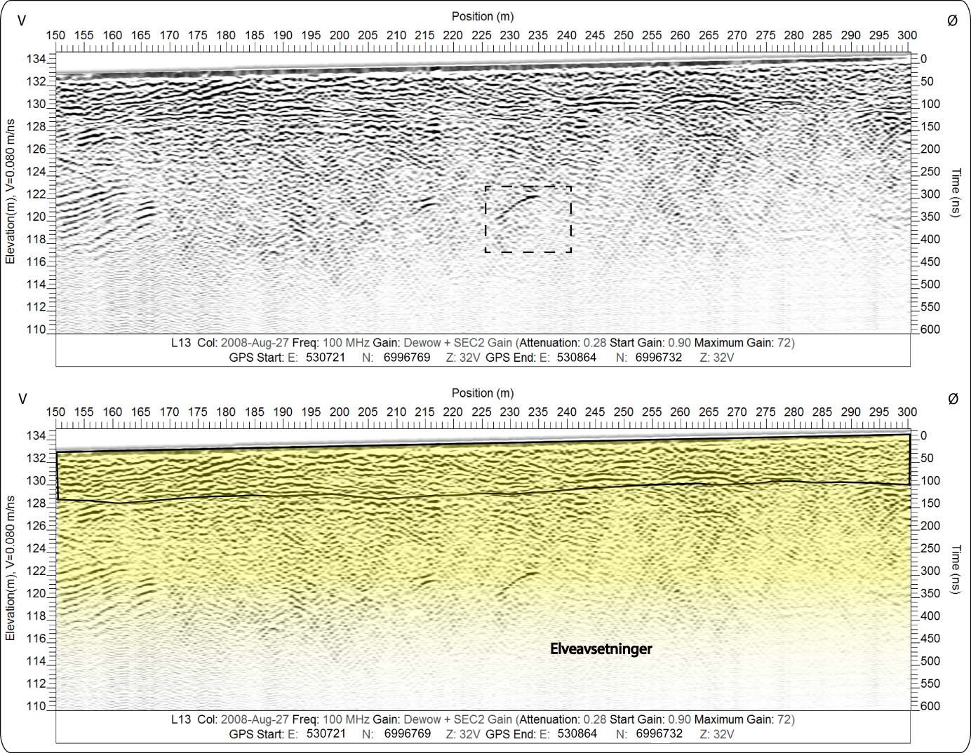Click northing '6996769' under upper profile

click(x=407, y=358)
